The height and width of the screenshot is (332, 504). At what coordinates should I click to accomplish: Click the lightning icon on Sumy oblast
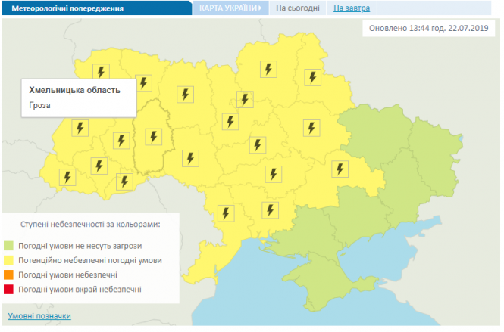coord(311,77)
